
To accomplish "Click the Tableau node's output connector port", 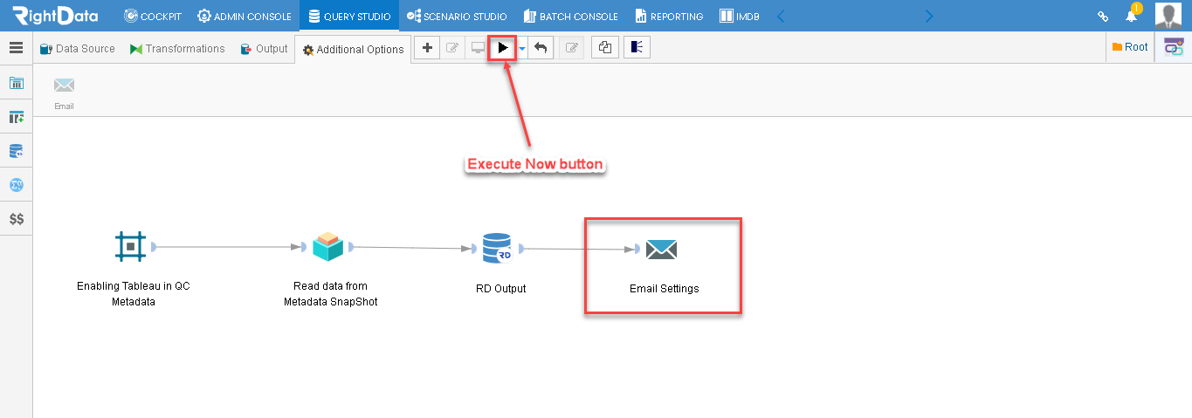I will click(154, 247).
